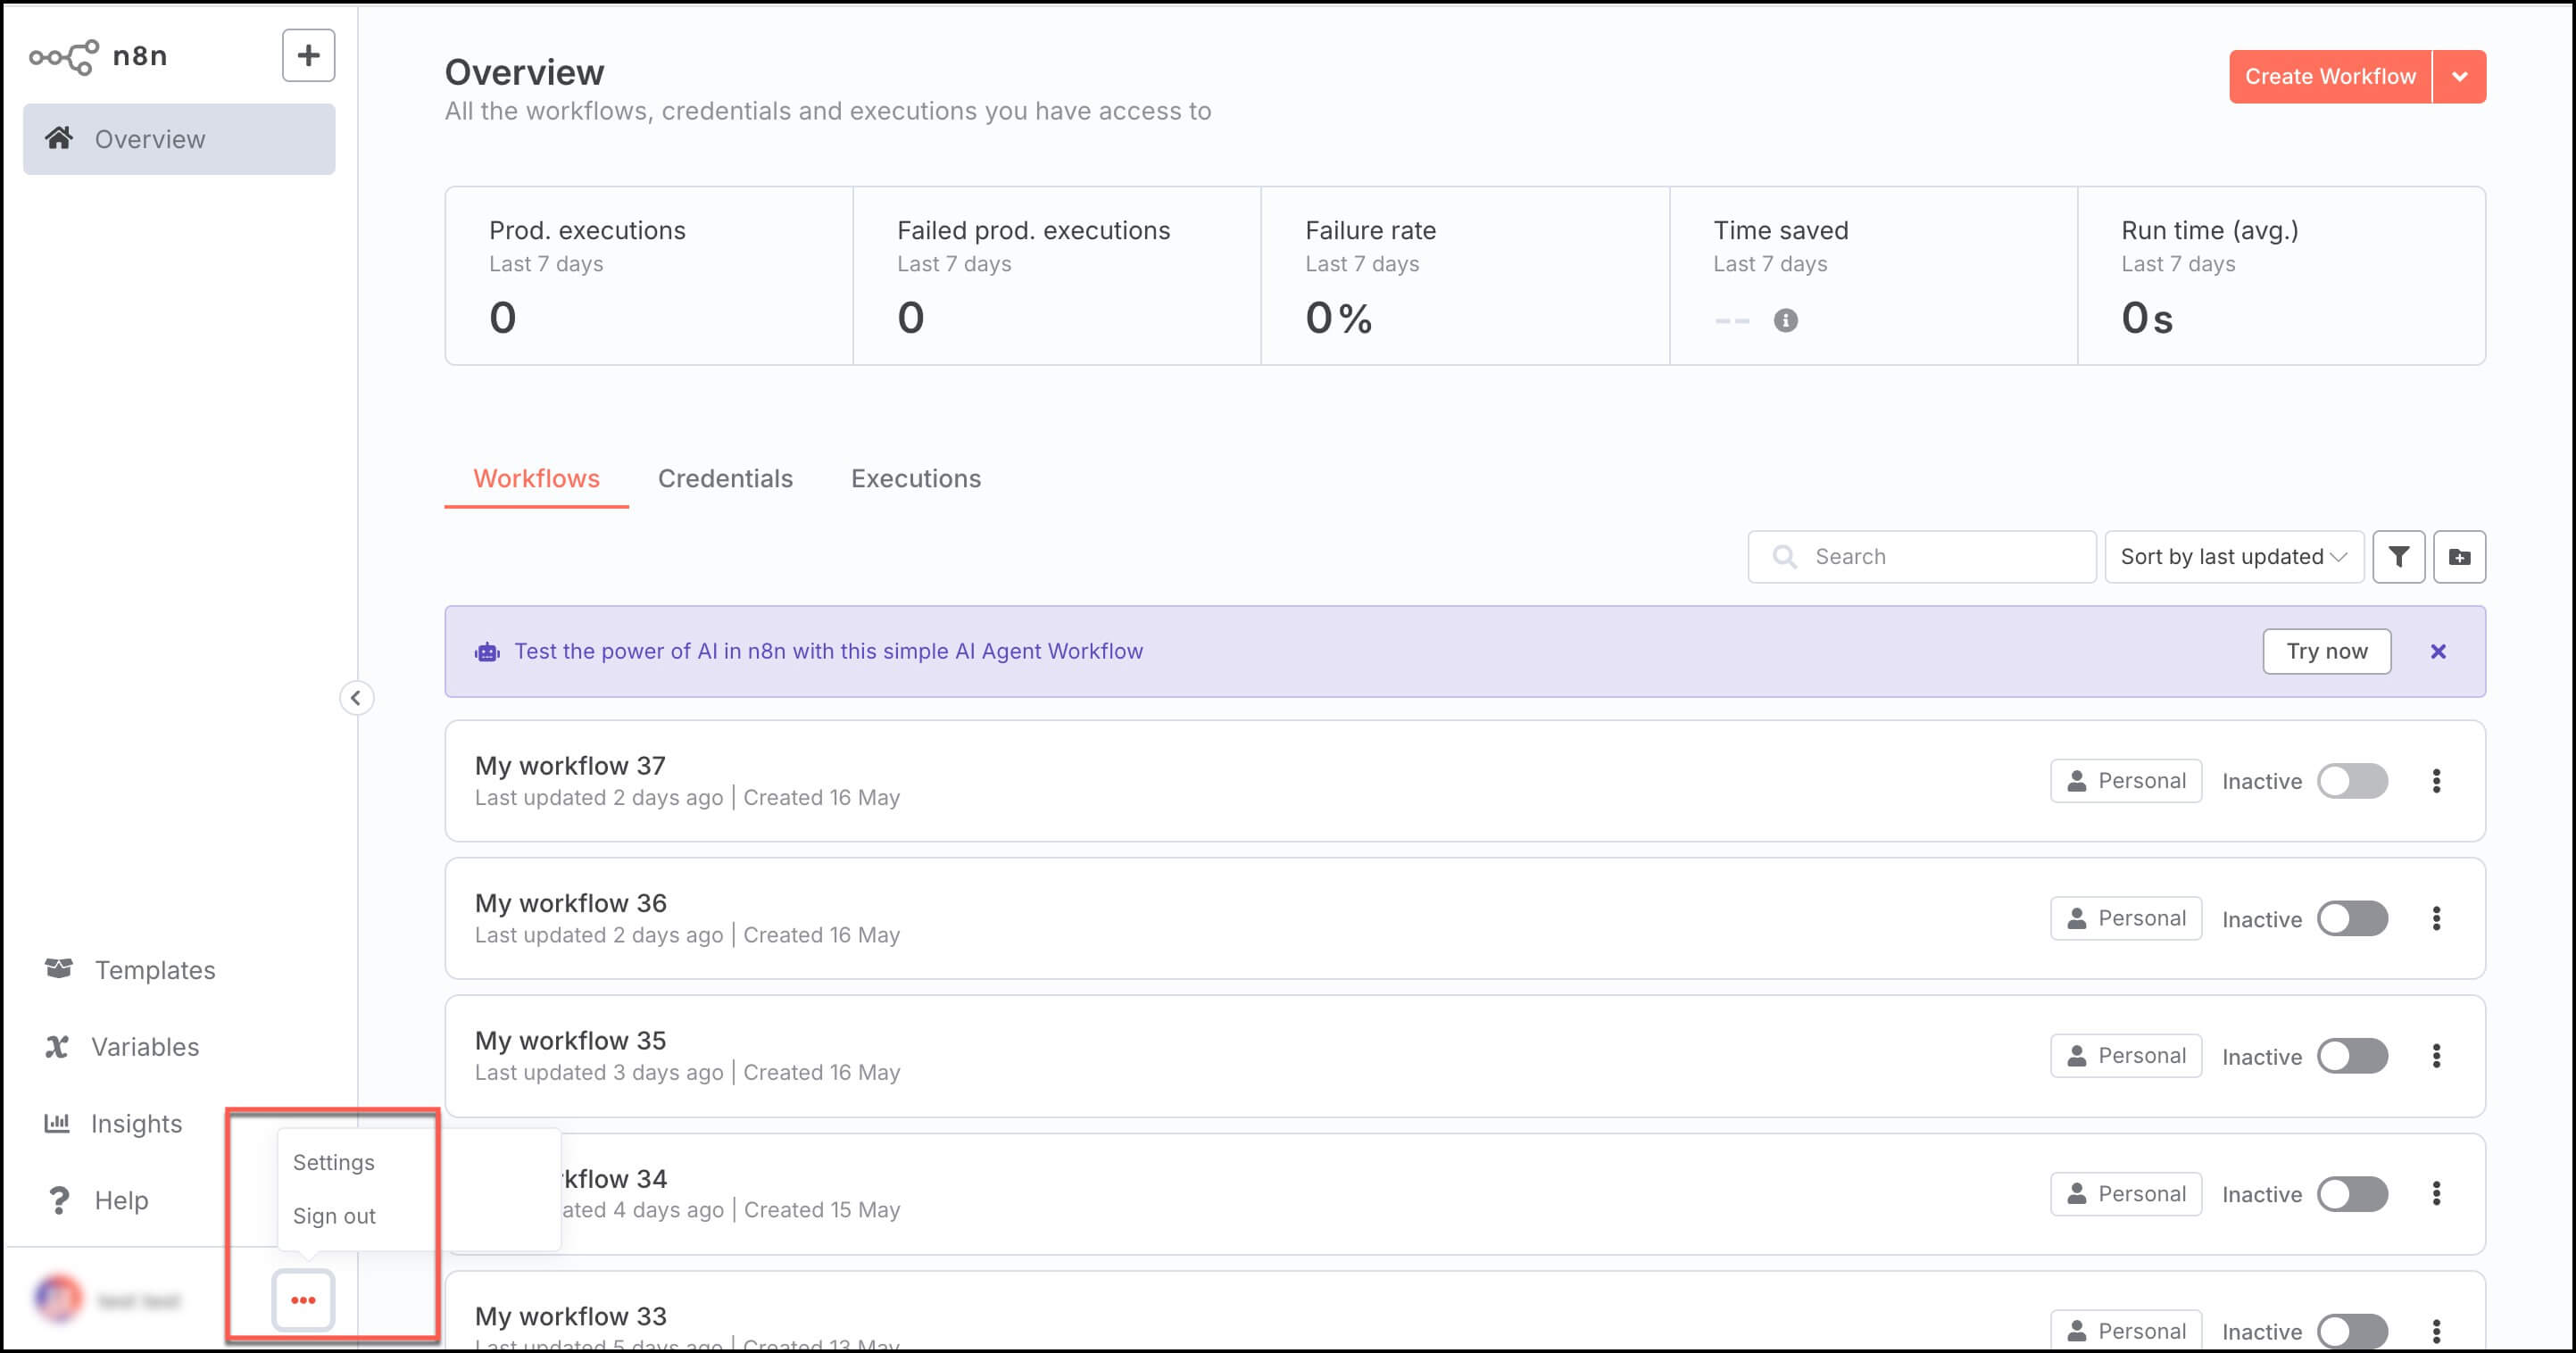Click the red ellipsis user menu button
This screenshot has height=1353, width=2576.
(303, 1300)
